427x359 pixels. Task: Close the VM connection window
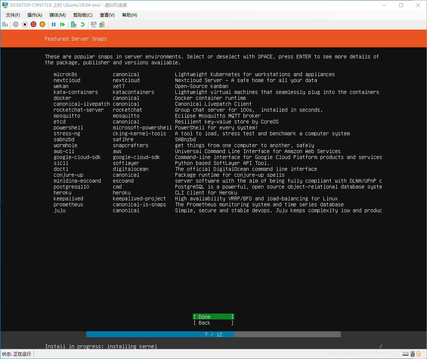(x=418, y=5)
